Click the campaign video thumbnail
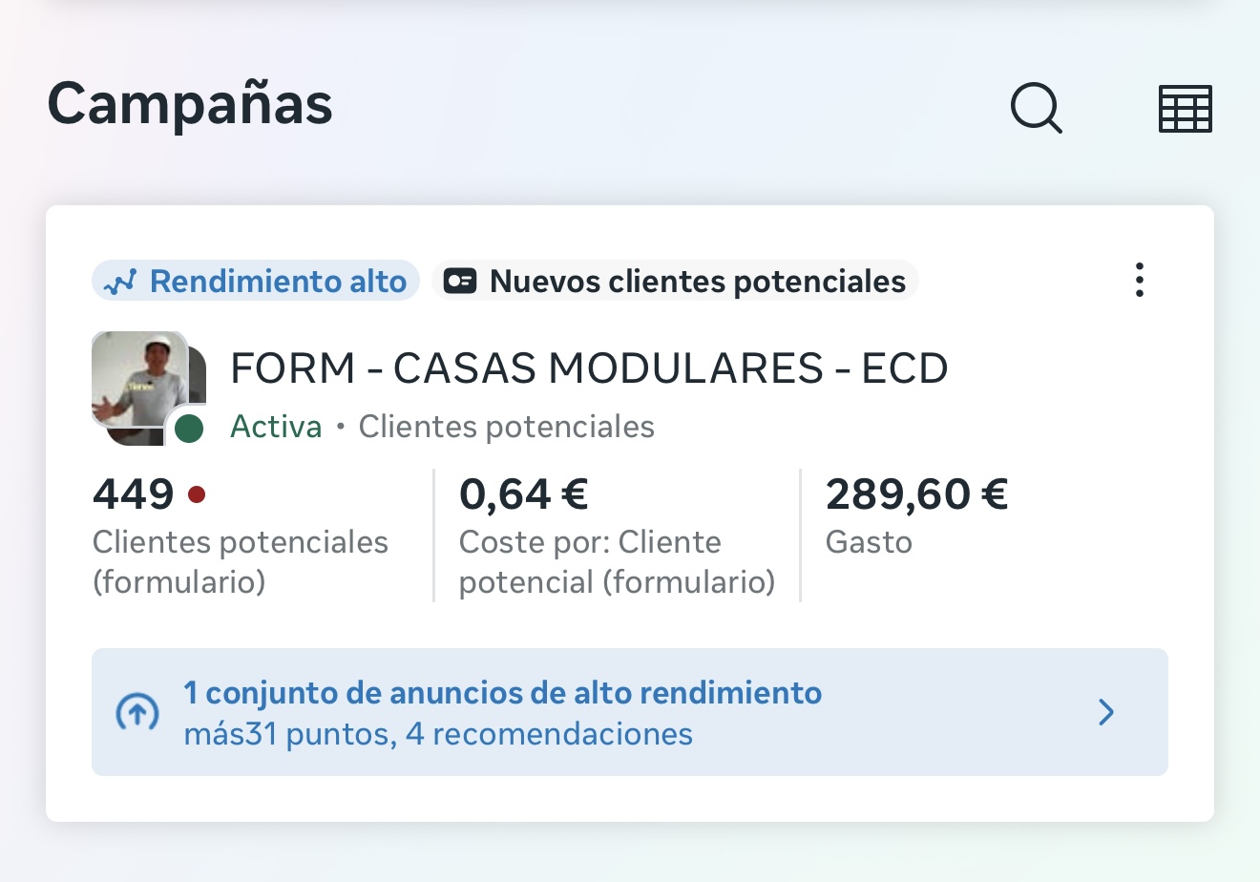The height and width of the screenshot is (882, 1260). pyautogui.click(x=148, y=388)
